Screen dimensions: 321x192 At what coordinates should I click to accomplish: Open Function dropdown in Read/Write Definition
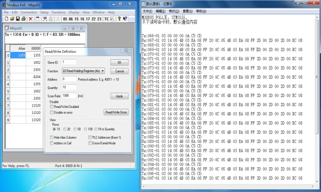pyautogui.click(x=83, y=71)
